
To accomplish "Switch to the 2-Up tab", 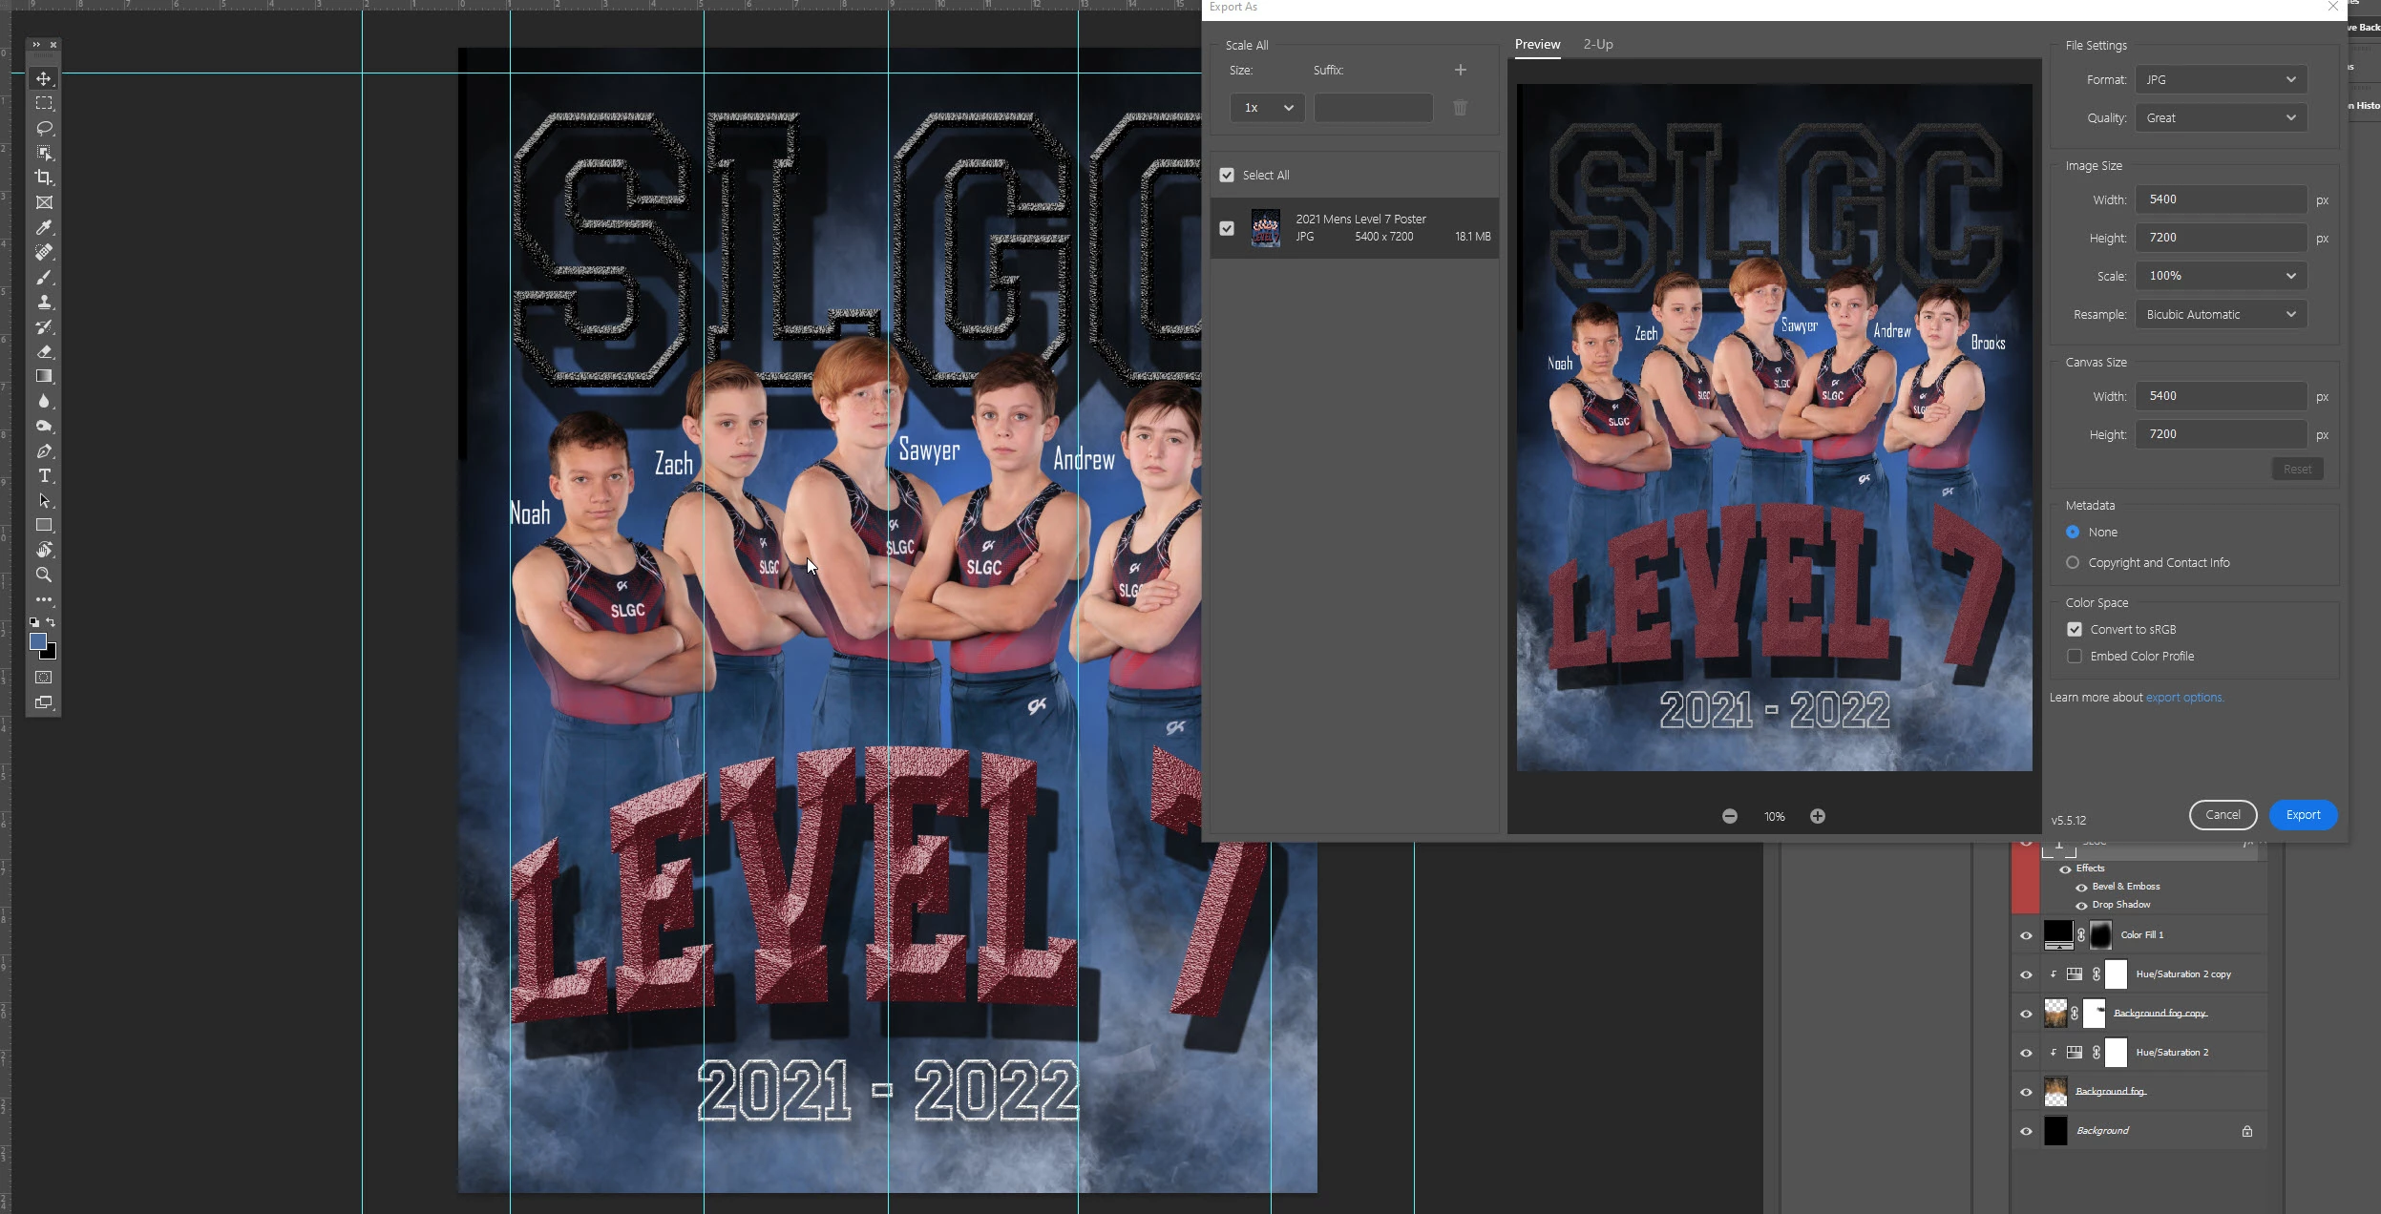I will [x=1598, y=44].
